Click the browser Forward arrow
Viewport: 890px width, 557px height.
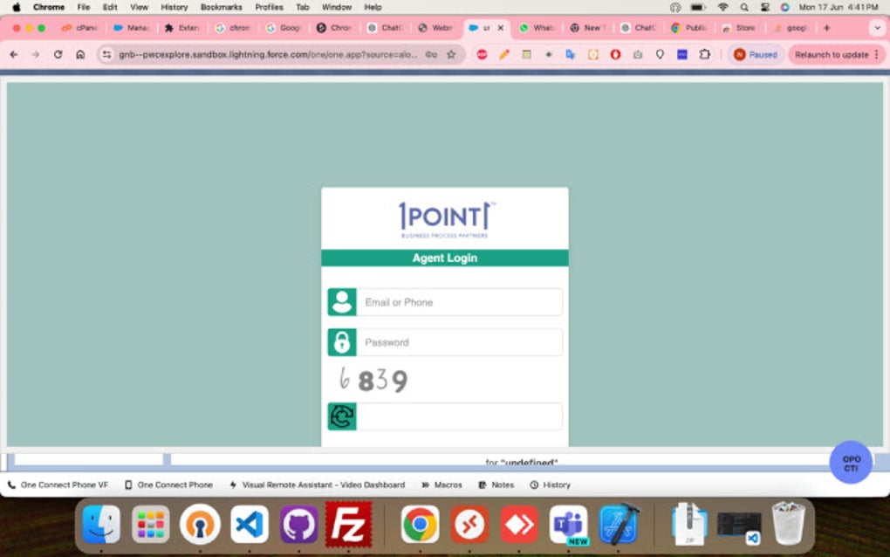pyautogui.click(x=35, y=54)
